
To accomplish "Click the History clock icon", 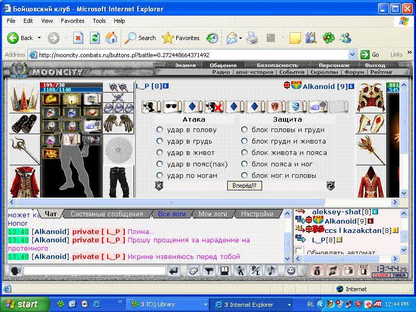I will pyautogui.click(x=212, y=38).
